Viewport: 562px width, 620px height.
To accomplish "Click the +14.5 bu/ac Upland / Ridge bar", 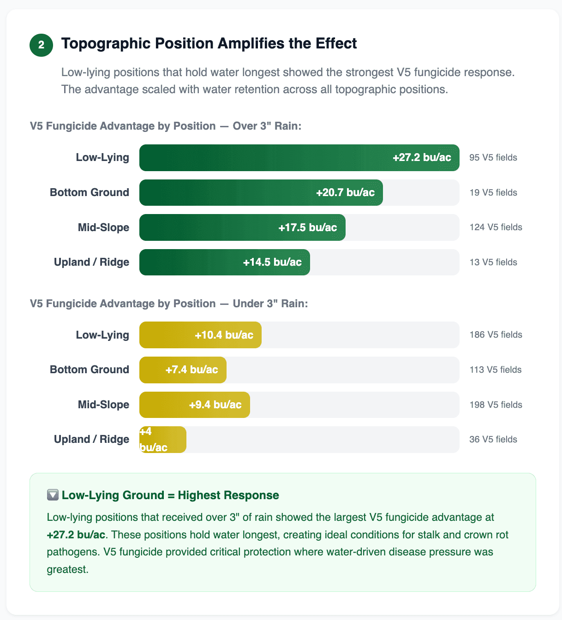I will [x=224, y=262].
